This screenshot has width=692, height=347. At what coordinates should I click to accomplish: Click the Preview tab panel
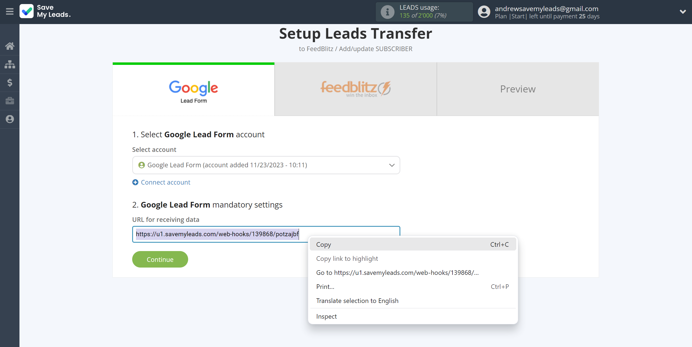click(x=518, y=89)
